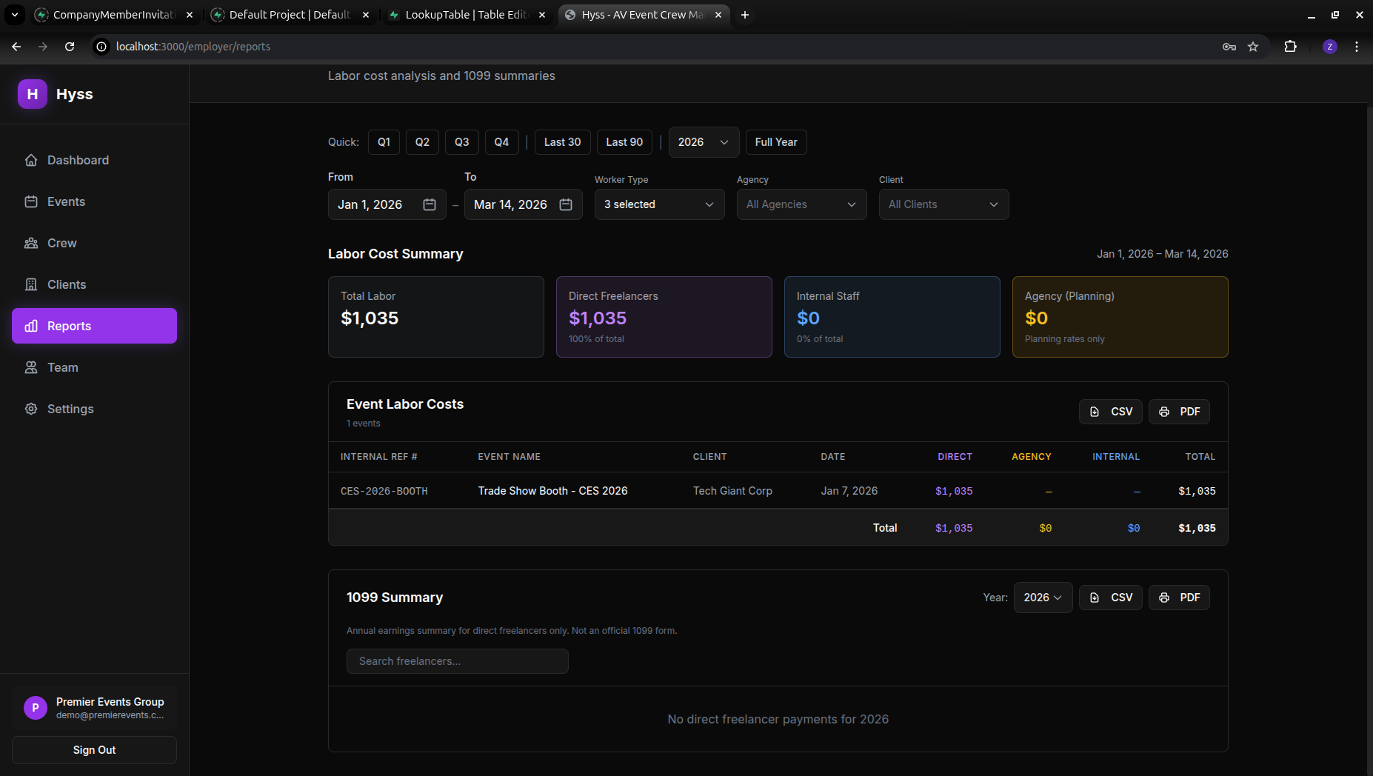Expand Worker Type 3 selected dropdown

pos(659,204)
